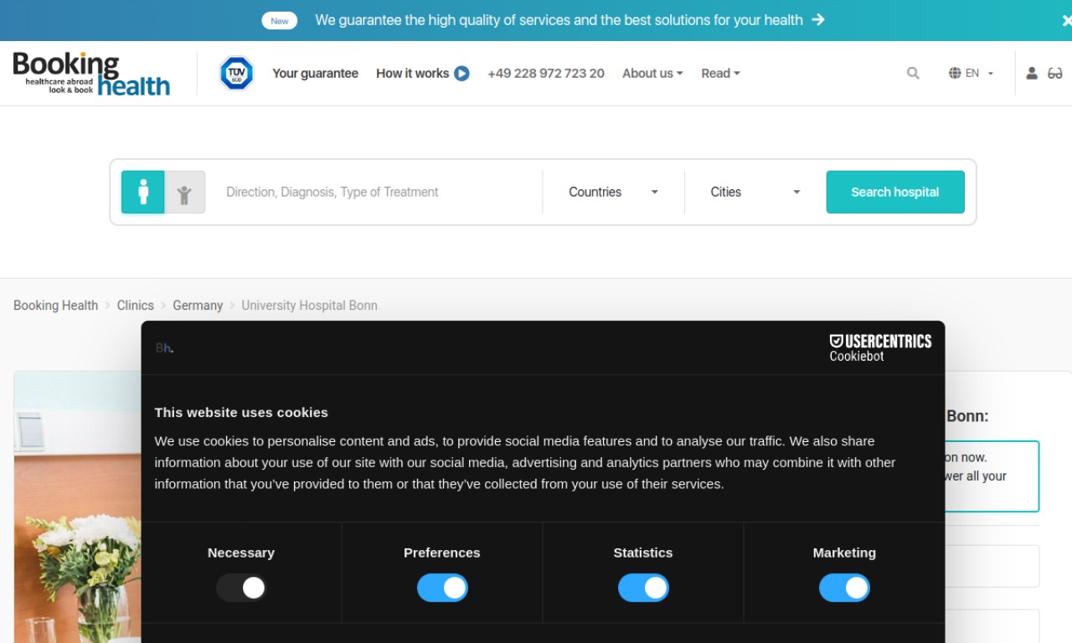Open the guarantee announcement banner text
This screenshot has height=643, width=1072.
(559, 20)
